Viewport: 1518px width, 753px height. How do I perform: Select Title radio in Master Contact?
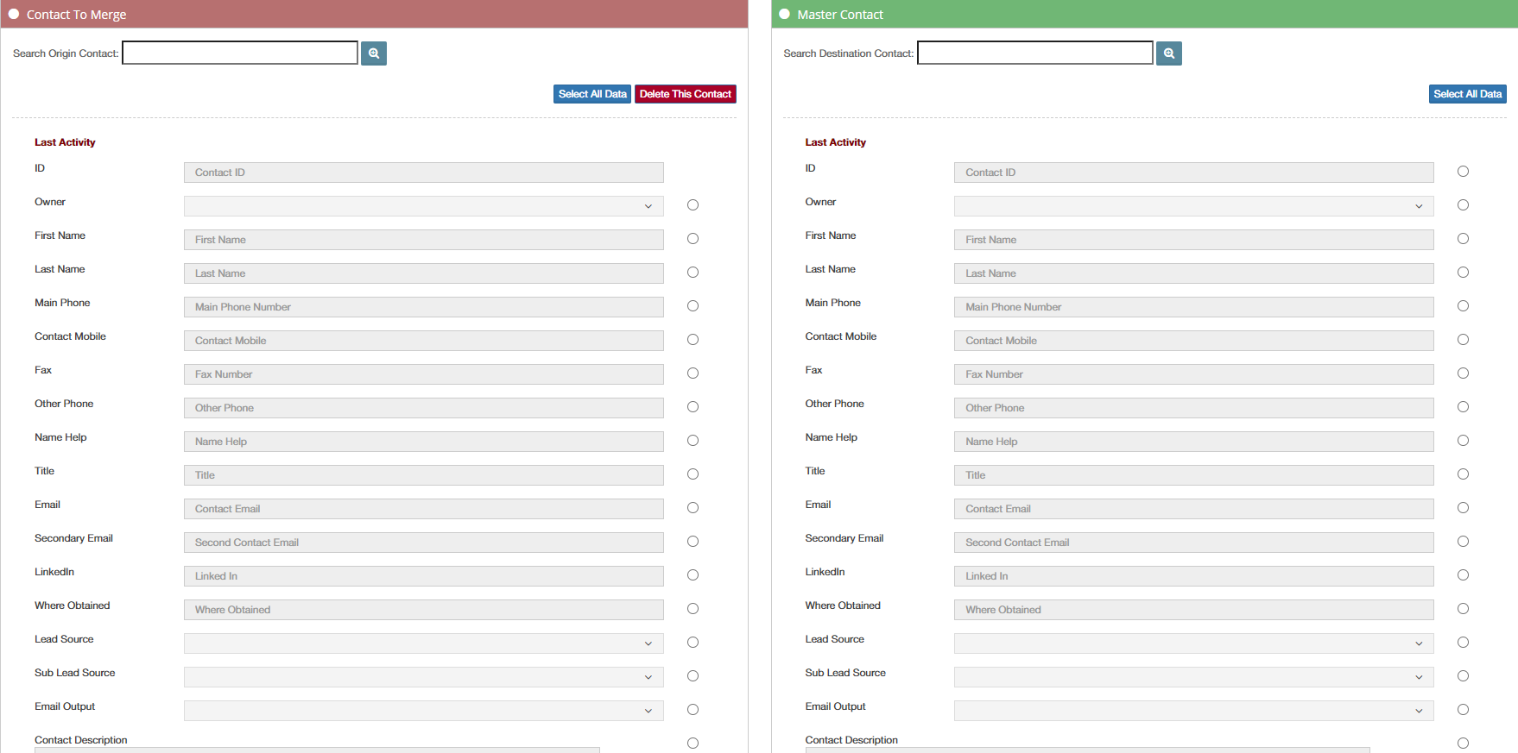point(1463,474)
